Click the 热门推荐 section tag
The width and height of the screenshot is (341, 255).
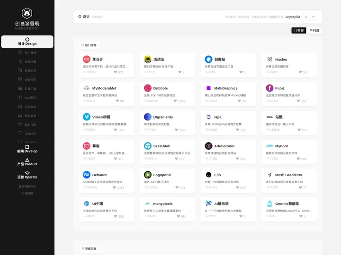pos(89,45)
